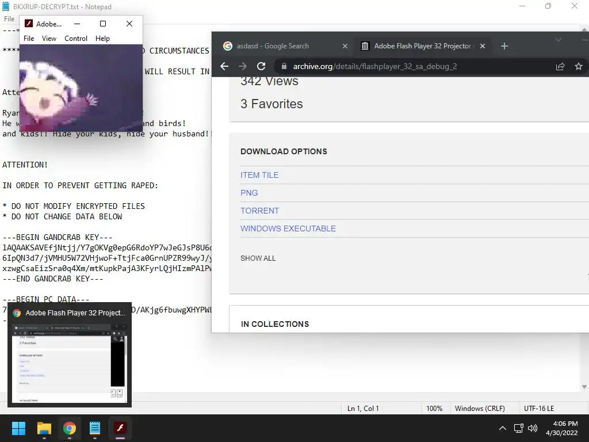
Task: Close the Notepad window
Action: 575,6
